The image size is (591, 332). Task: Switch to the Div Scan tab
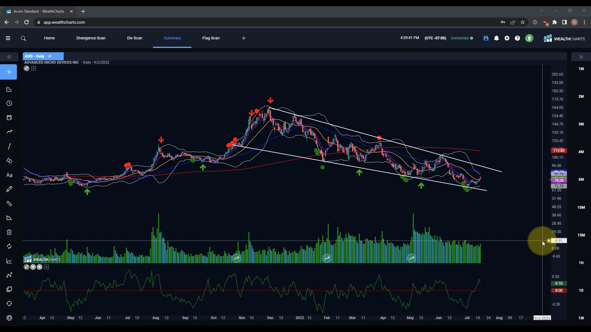[135, 38]
